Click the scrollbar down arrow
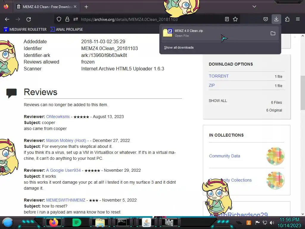Screen dimensions: 305x229 pyautogui.click(x=303, y=214)
